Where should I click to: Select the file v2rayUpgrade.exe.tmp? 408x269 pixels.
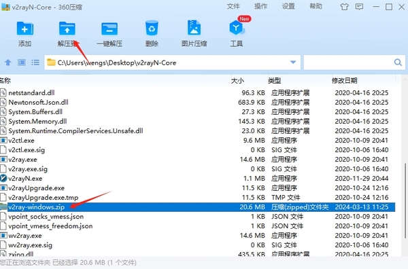tap(44, 198)
